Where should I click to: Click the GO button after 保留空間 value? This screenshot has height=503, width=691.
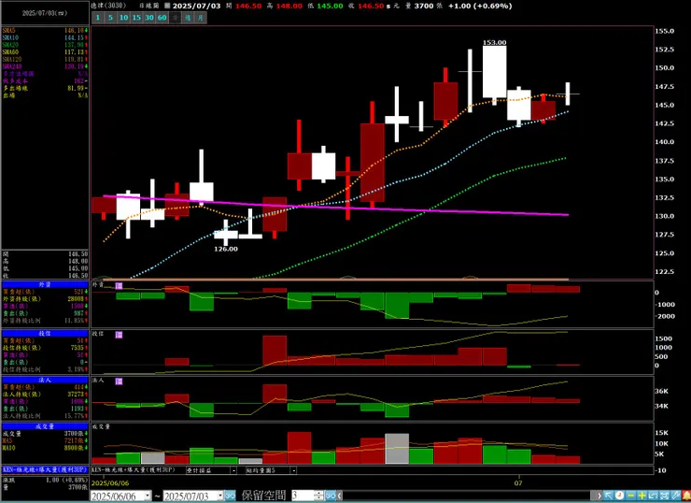click(x=331, y=496)
